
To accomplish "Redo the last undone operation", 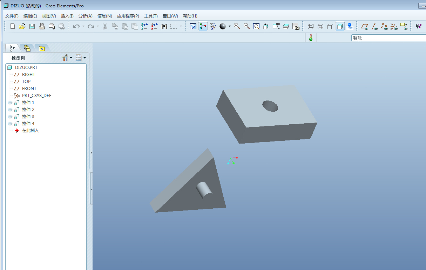I will pyautogui.click(x=90, y=26).
